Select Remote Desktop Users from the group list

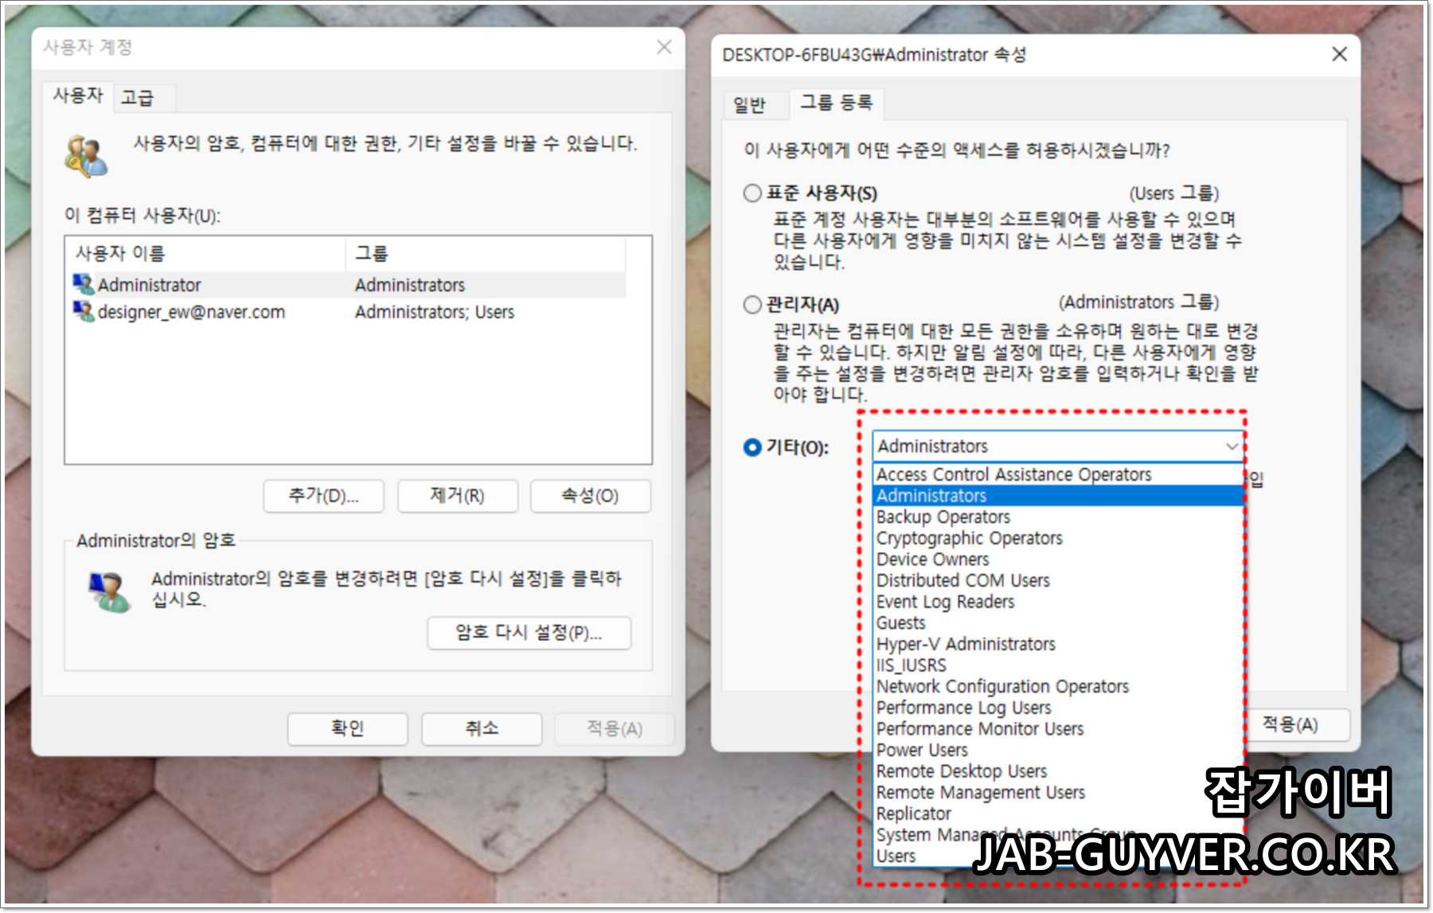(x=962, y=771)
